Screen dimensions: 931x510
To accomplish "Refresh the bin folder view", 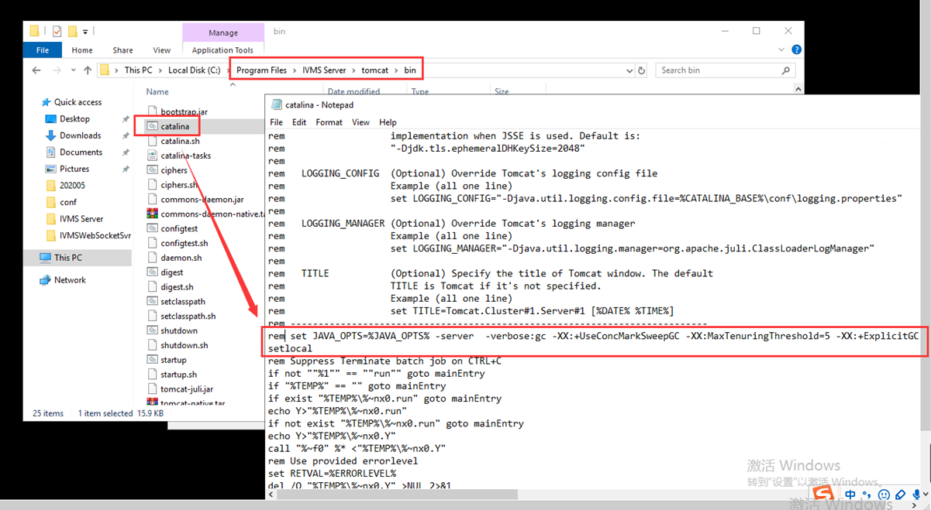I will tap(641, 70).
